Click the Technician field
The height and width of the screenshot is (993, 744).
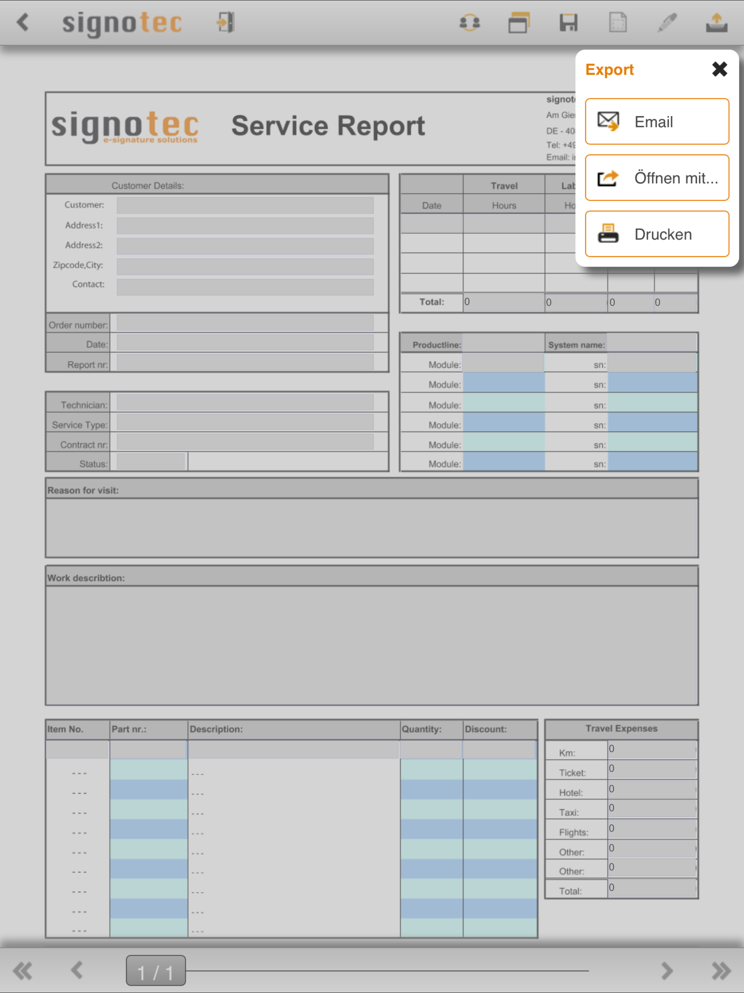(x=245, y=403)
